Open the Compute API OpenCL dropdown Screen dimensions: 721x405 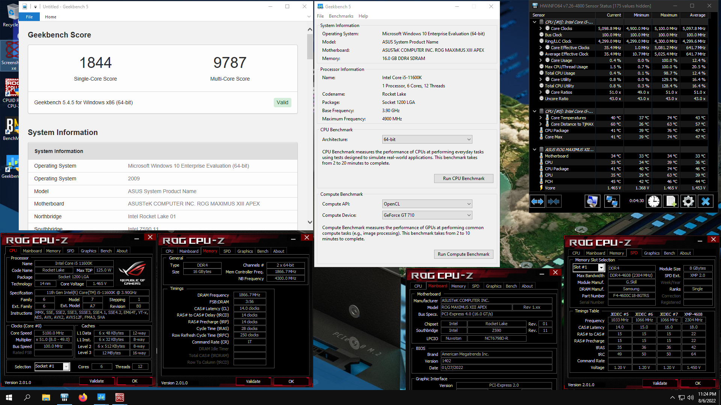tap(427, 204)
